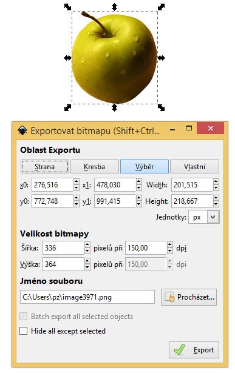The height and width of the screenshot is (373, 235).
Task: Click the y0 value field 772,748
Action: [x=52, y=201]
